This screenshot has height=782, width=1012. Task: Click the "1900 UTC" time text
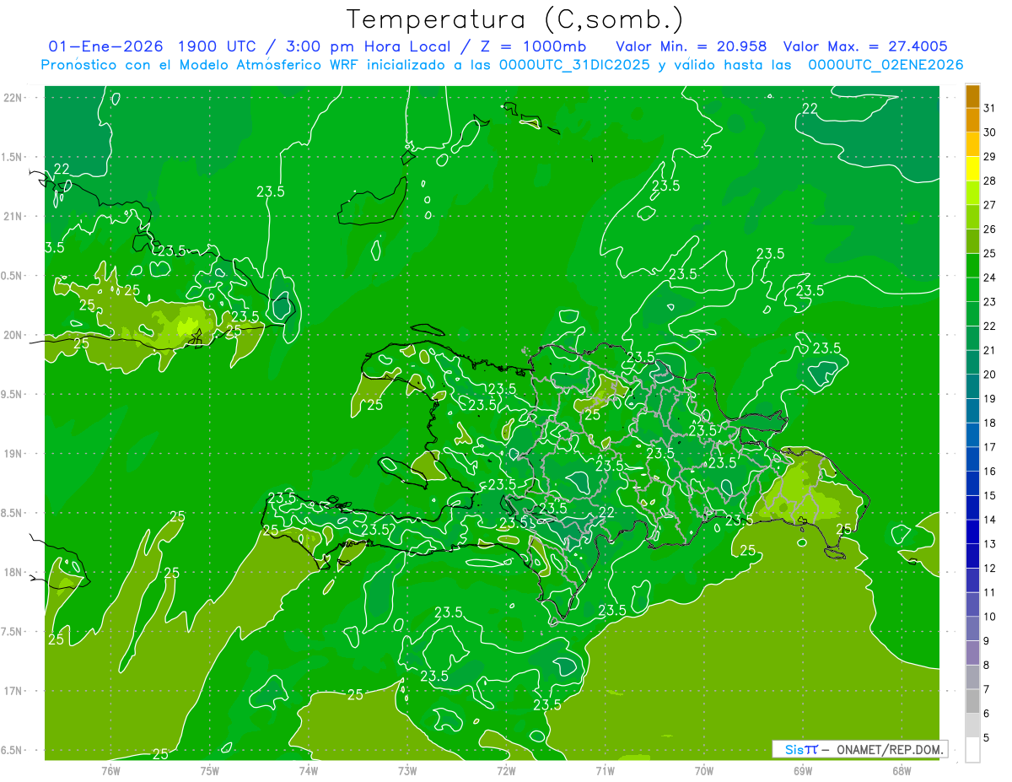click(217, 46)
